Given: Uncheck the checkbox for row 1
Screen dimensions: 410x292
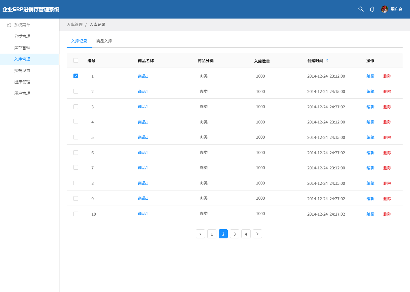Looking at the screenshot, I should [76, 76].
